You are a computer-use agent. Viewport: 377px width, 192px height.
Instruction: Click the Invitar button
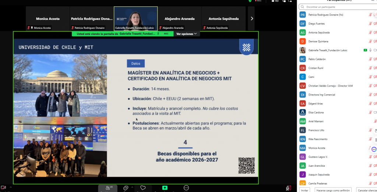coord(304,190)
